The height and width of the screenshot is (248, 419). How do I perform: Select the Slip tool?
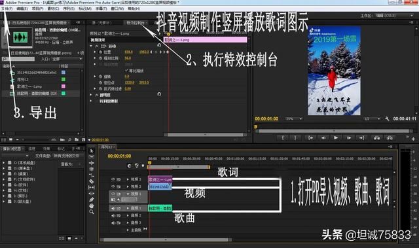click(92, 188)
